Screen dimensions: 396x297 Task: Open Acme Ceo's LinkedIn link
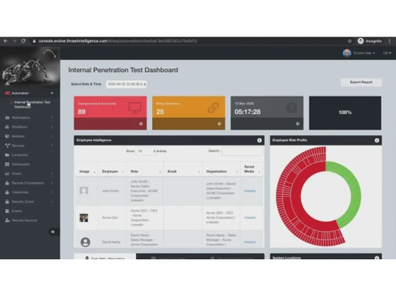point(249,218)
